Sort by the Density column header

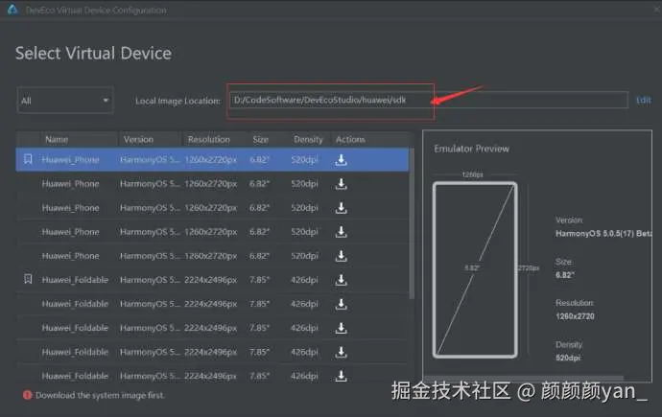tap(308, 140)
